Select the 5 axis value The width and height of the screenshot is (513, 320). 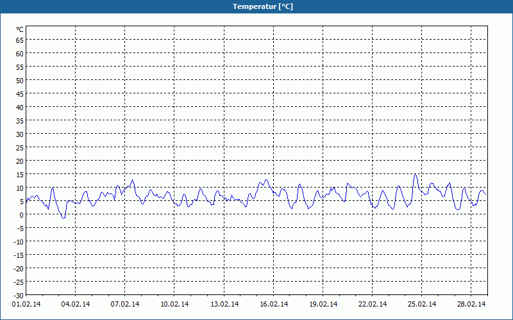22,202
